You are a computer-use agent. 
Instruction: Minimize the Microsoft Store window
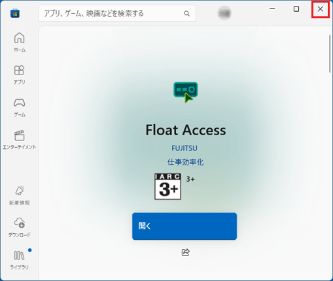click(x=272, y=9)
